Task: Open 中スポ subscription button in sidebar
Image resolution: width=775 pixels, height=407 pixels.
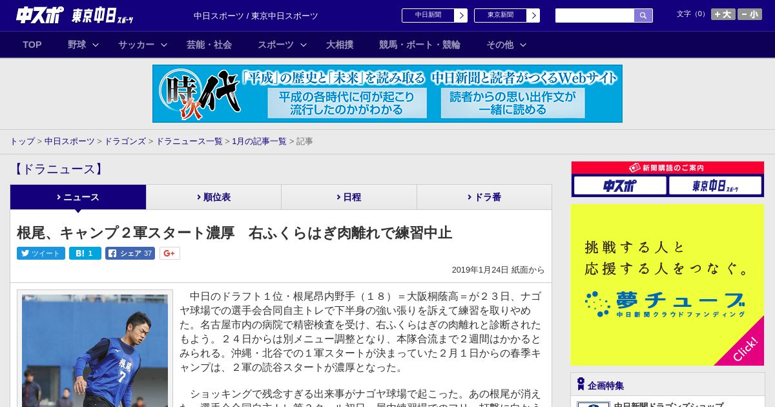Action: pos(620,186)
